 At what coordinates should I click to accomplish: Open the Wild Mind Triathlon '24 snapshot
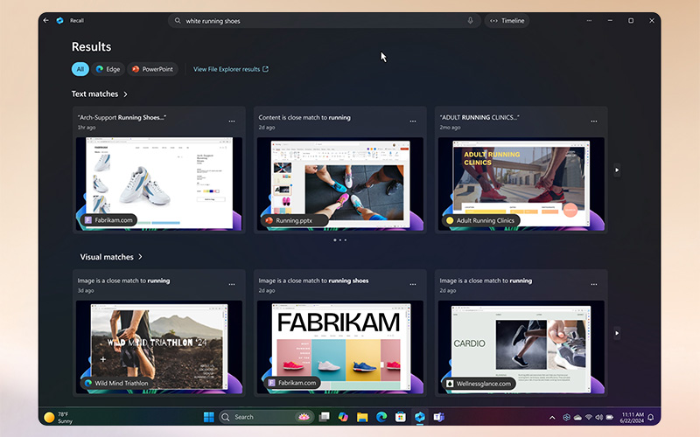pos(159,347)
